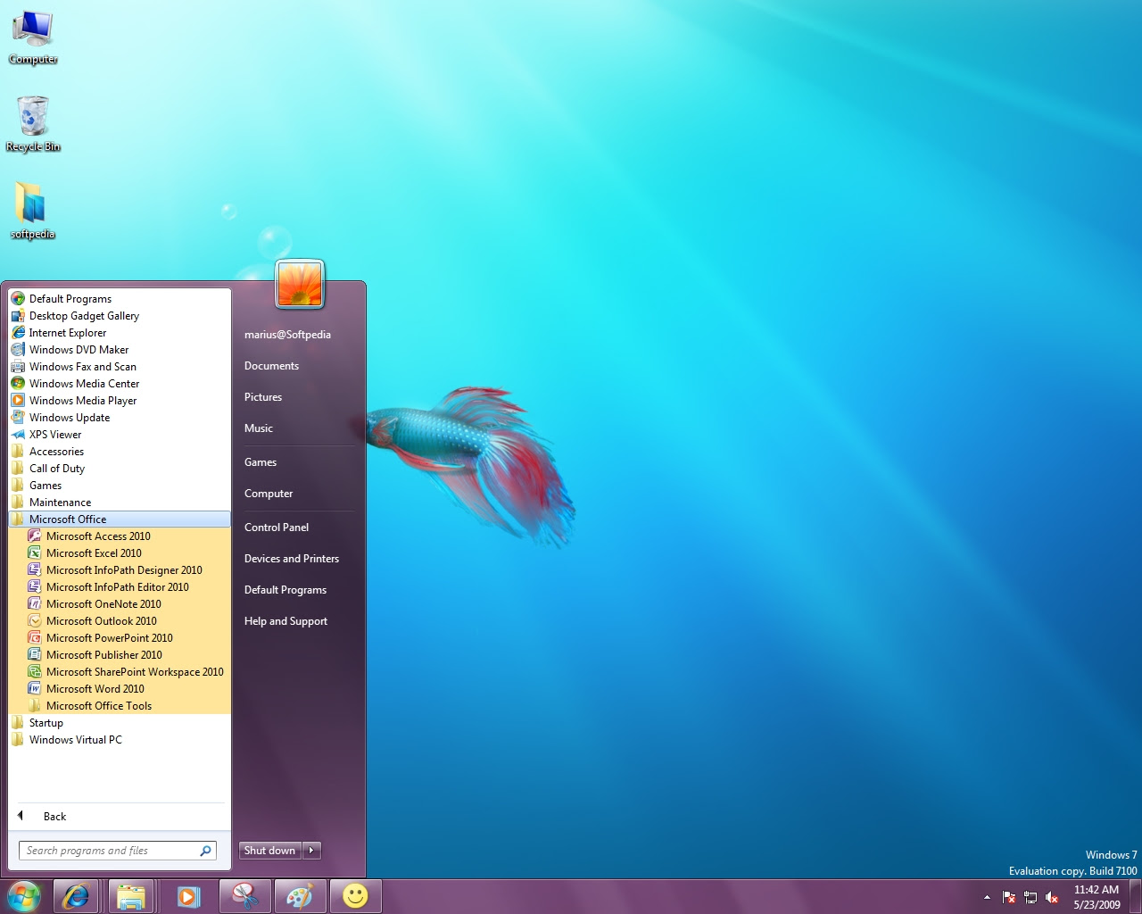Click the Show desktop button

pyautogui.click(x=1135, y=897)
